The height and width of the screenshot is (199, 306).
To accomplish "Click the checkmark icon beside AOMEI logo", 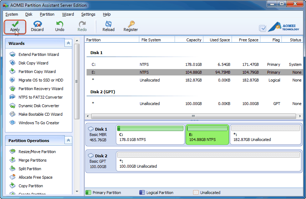I will [263, 28].
